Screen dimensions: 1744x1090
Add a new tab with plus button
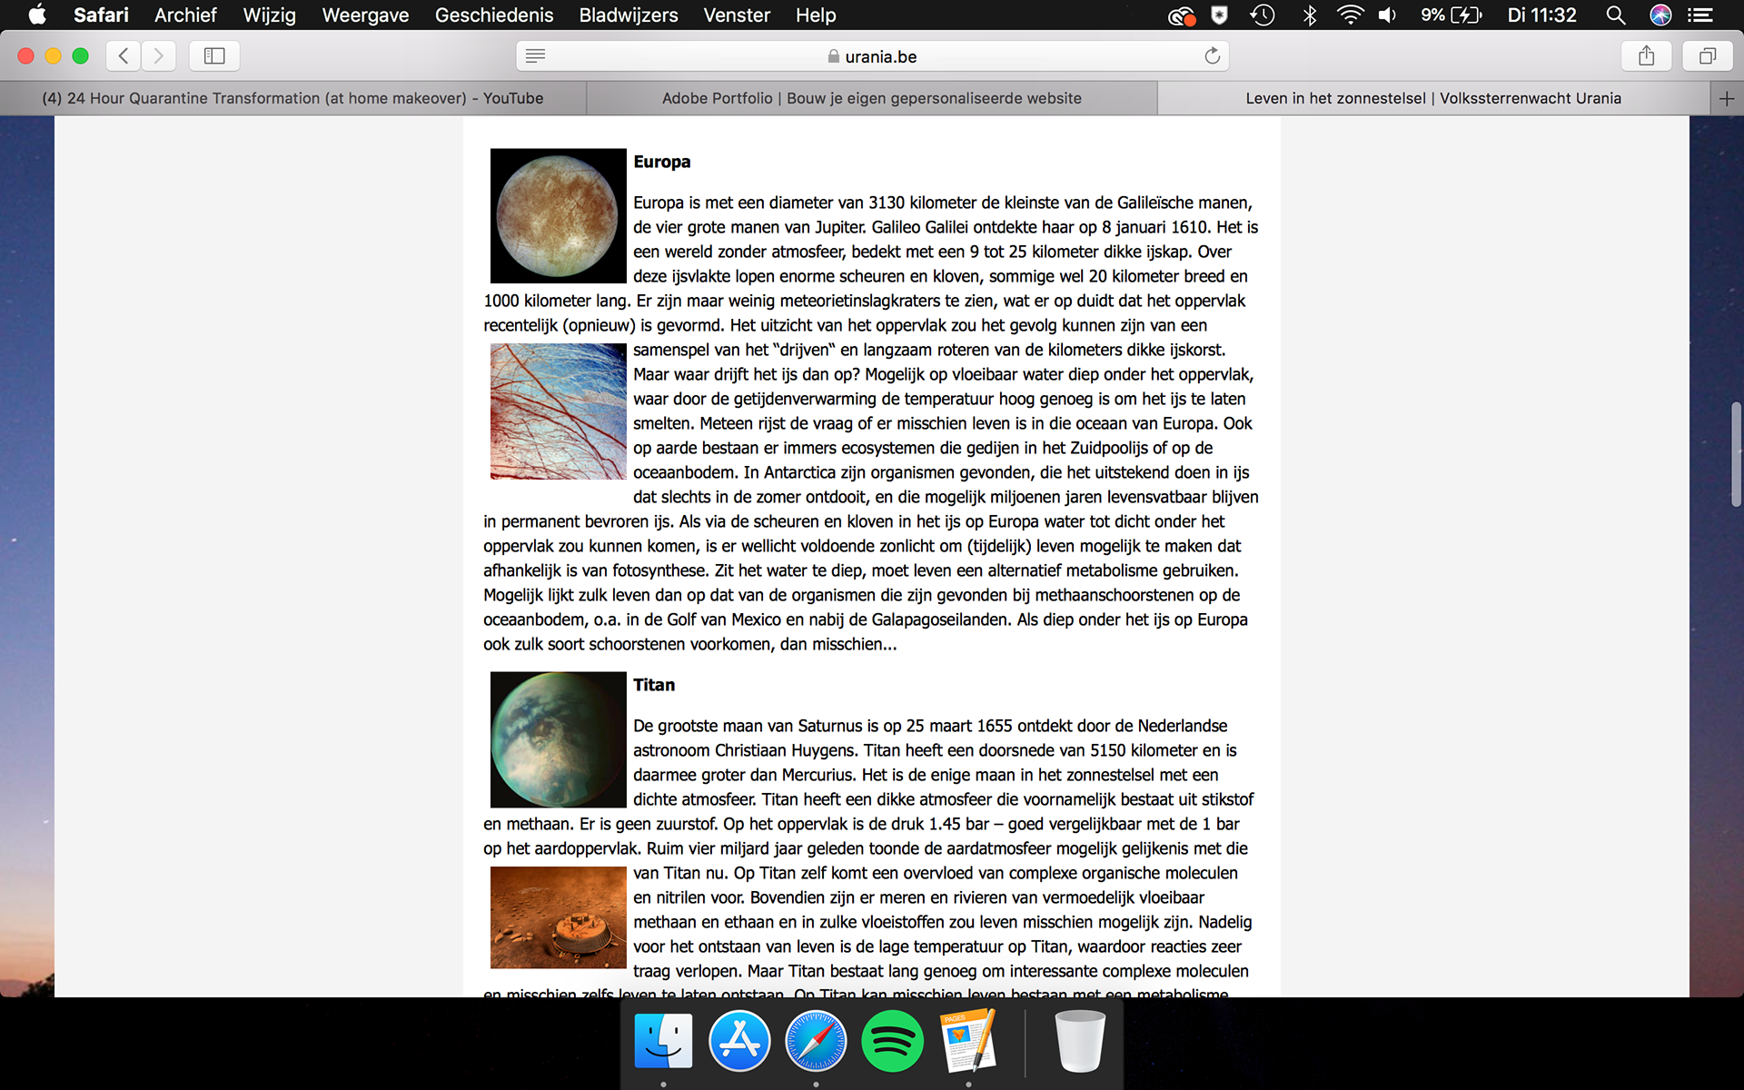point(1727,98)
